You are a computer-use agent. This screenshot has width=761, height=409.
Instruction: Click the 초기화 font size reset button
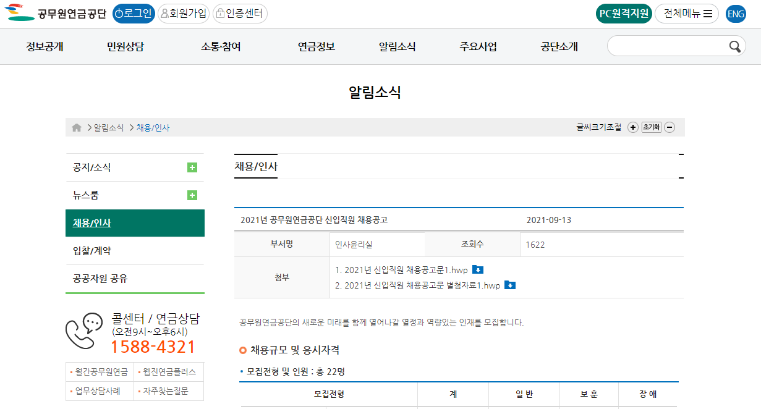pyautogui.click(x=652, y=127)
